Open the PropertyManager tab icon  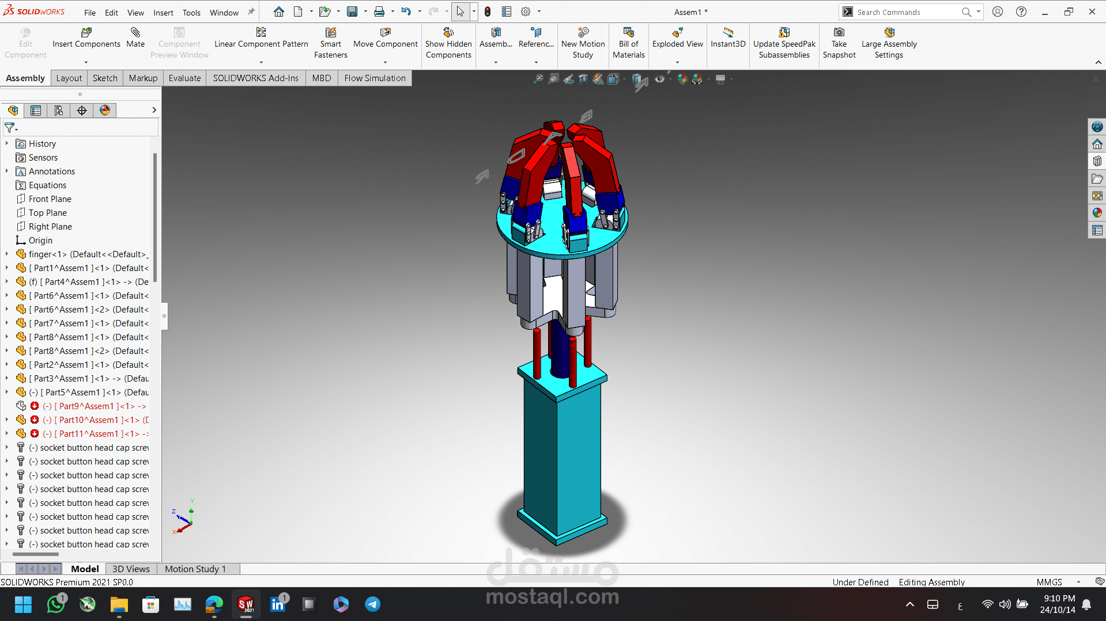click(36, 111)
